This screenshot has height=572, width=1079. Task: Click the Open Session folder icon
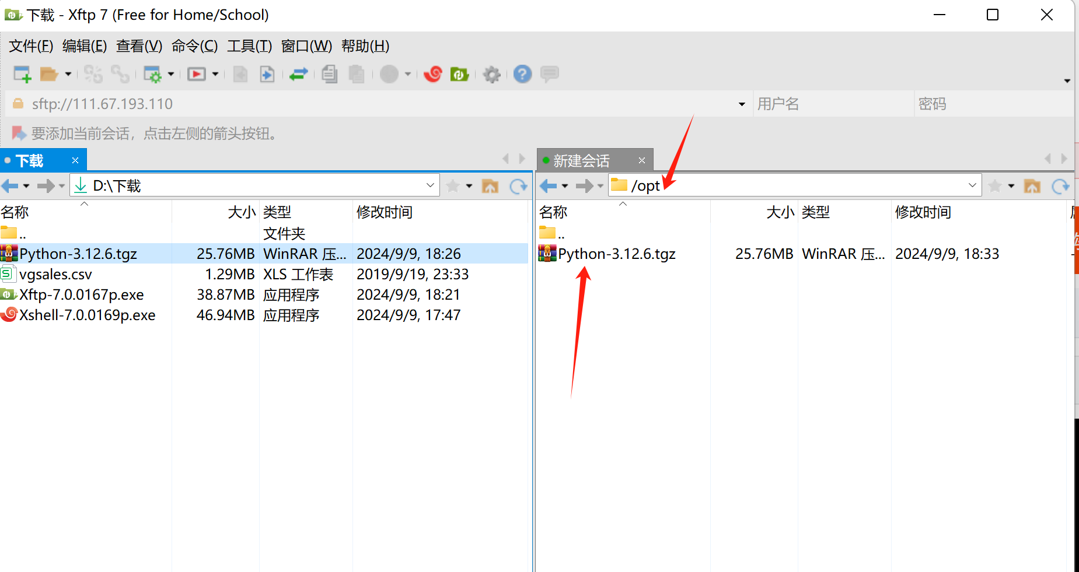click(x=49, y=74)
